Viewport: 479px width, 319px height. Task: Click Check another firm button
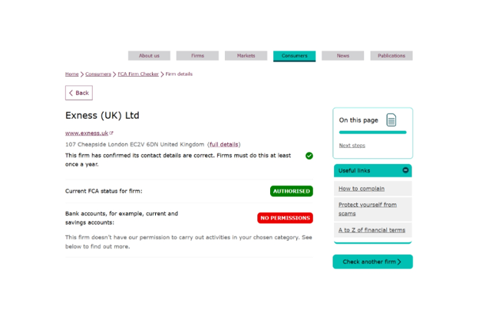point(373,261)
